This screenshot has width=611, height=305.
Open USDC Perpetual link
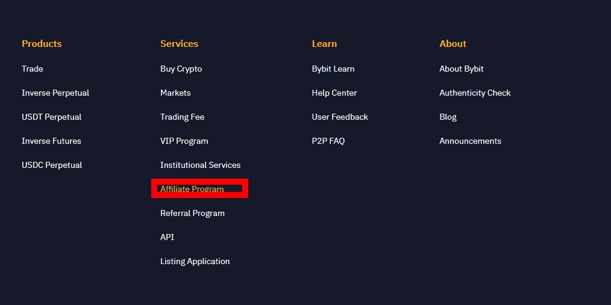pyautogui.click(x=52, y=165)
